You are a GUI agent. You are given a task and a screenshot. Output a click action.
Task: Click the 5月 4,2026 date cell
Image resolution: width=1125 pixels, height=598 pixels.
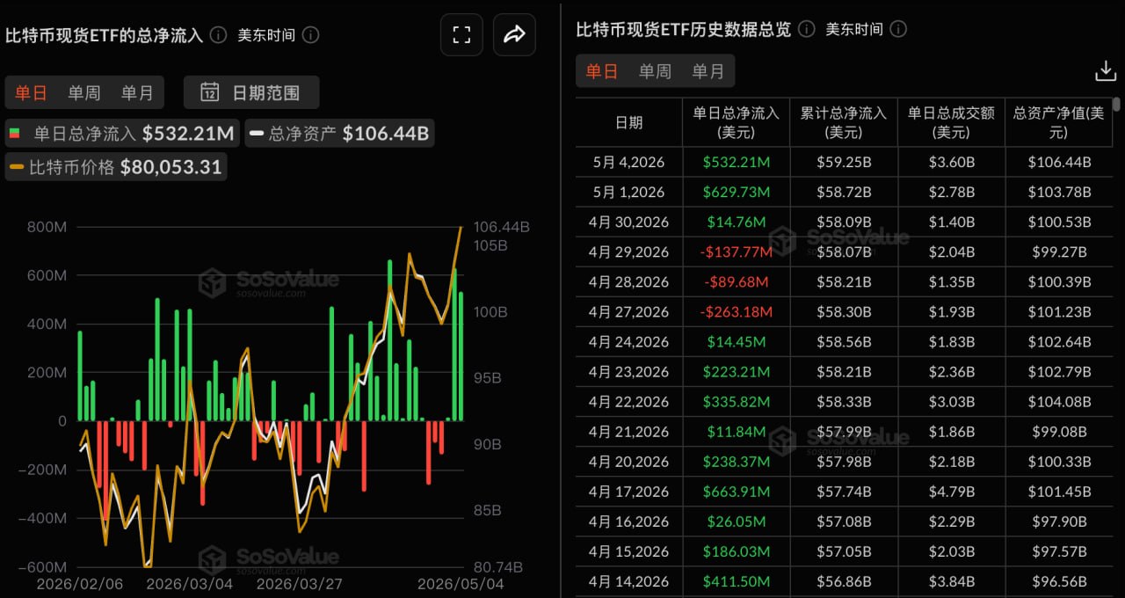629,162
